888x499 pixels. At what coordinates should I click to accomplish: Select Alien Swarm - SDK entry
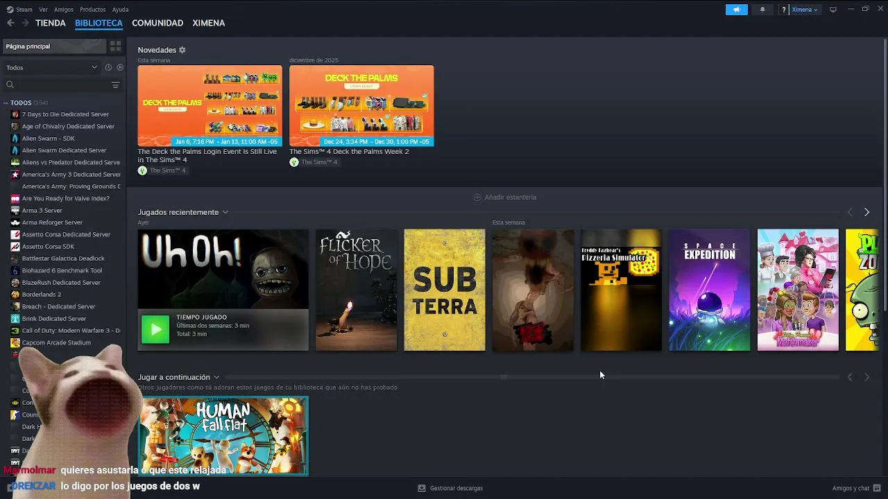click(x=48, y=139)
